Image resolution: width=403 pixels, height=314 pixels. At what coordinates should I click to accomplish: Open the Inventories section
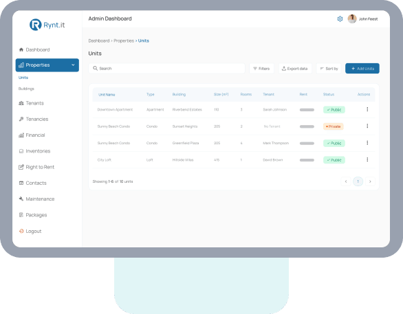pos(34,151)
